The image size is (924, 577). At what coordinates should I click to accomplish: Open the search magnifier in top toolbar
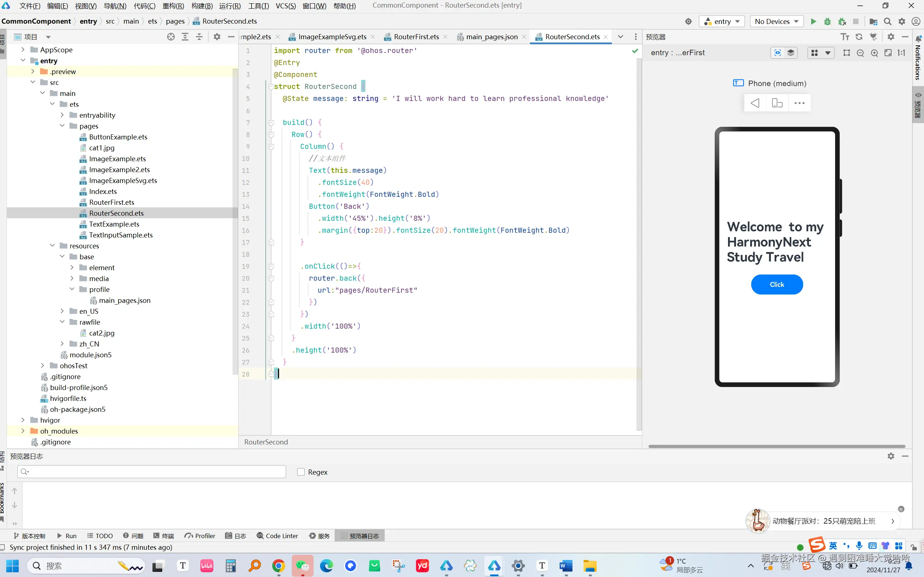point(887,21)
